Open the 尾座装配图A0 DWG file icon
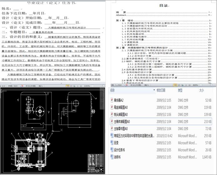 [112, 107]
